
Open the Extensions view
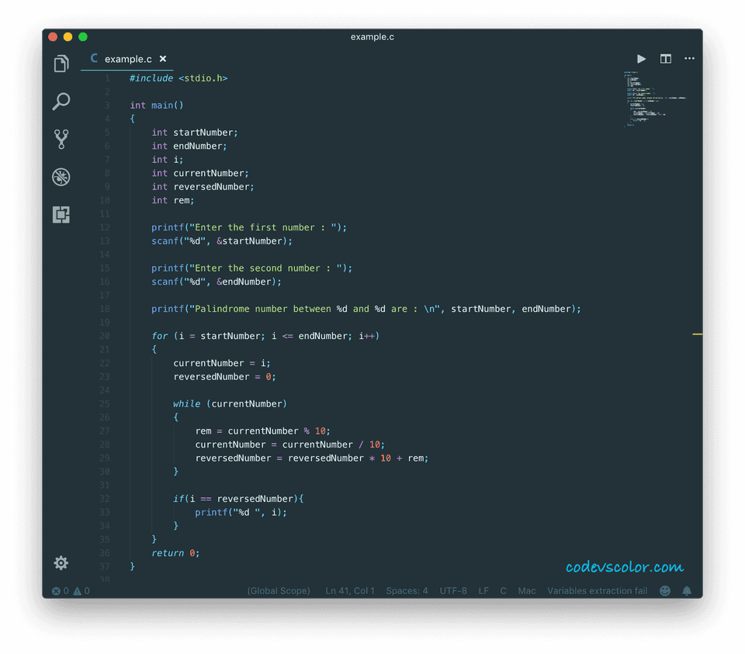pyautogui.click(x=61, y=214)
